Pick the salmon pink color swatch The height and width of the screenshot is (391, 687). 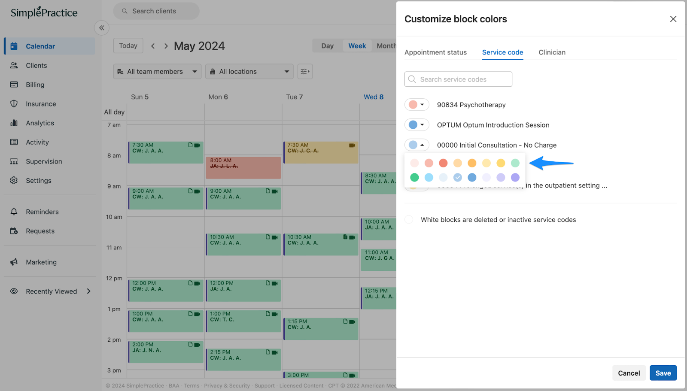pyautogui.click(x=429, y=163)
